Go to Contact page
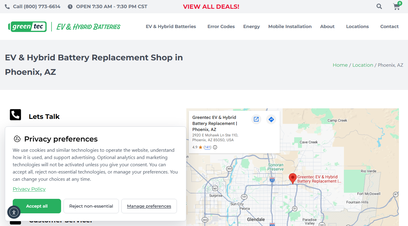 tap(390, 27)
